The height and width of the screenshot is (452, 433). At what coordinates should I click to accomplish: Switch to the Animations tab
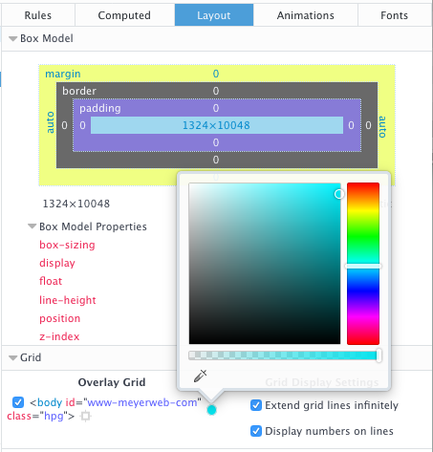click(305, 15)
